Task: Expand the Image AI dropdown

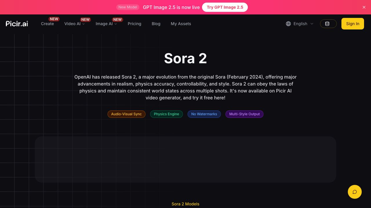Action: click(106, 24)
